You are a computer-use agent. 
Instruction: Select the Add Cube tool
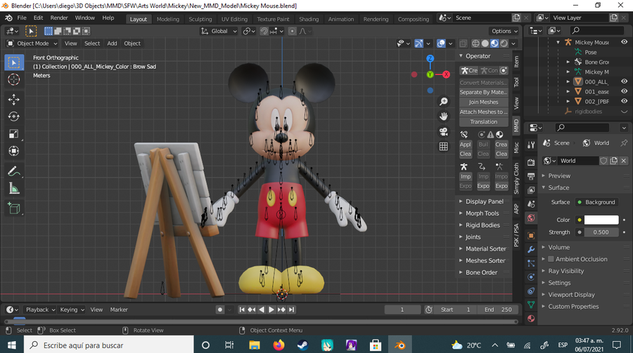(14, 208)
